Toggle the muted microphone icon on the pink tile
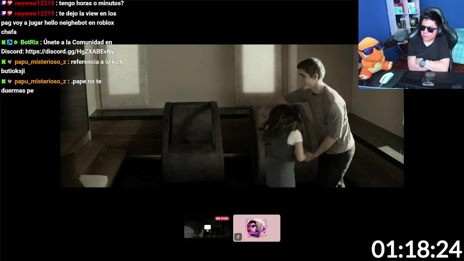 tap(238, 237)
